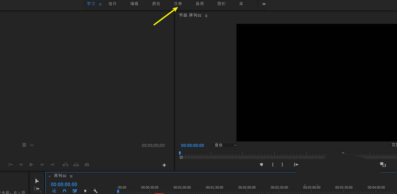
Task: Click the Drag Audio Only waveform icon
Action: tap(32, 145)
